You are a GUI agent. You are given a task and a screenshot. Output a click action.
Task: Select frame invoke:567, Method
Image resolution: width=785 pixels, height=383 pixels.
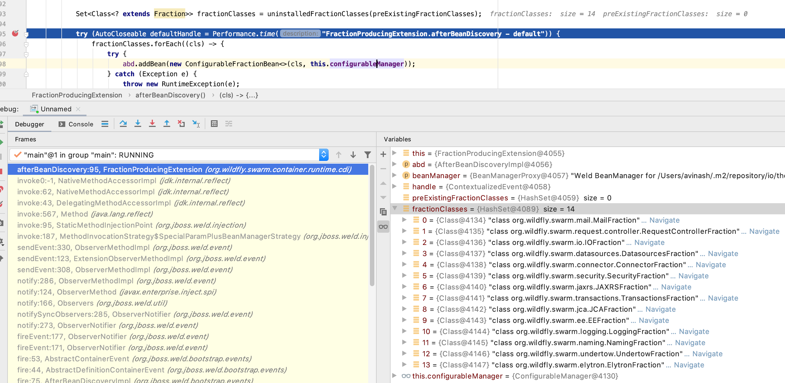(188, 214)
